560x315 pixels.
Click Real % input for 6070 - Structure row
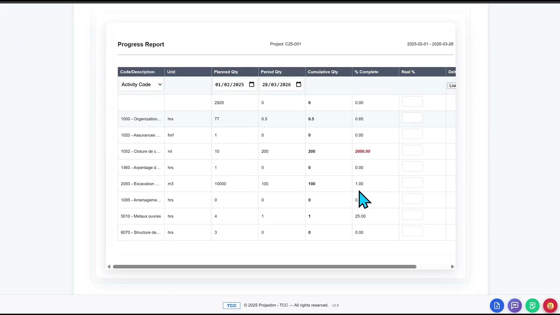(x=412, y=231)
